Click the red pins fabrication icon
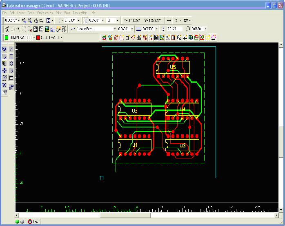The image size is (285, 226). [x=145, y=38]
